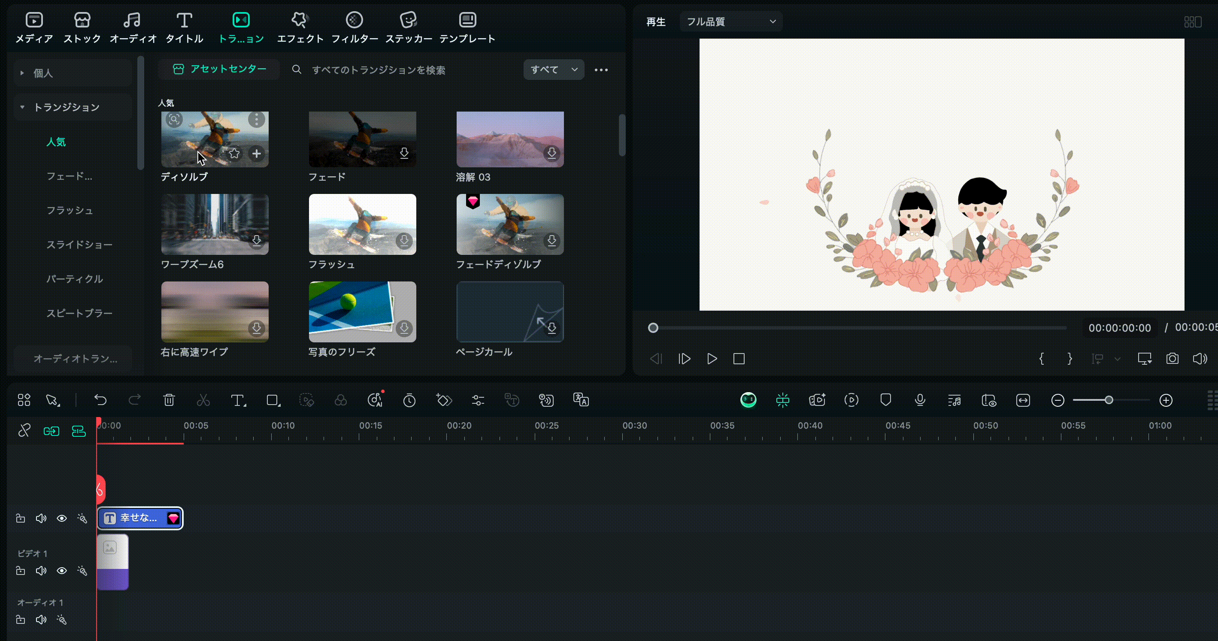Open the フィルター tab
The width and height of the screenshot is (1218, 641).
pos(354,28)
